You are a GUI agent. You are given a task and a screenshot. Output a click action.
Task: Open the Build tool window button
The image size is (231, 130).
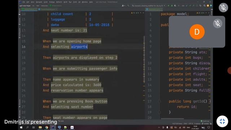61,121
